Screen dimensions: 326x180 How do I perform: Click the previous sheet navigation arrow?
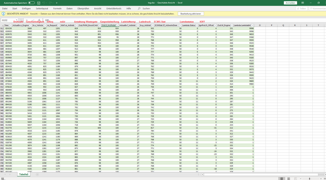[x=5, y=174]
